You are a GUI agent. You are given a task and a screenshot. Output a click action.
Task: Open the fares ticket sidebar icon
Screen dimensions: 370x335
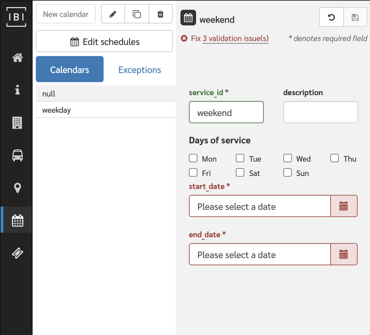[18, 253]
